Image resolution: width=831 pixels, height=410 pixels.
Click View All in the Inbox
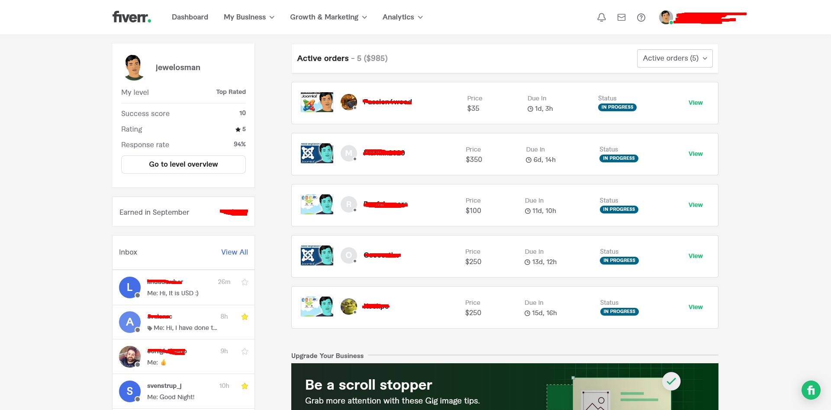pos(234,252)
